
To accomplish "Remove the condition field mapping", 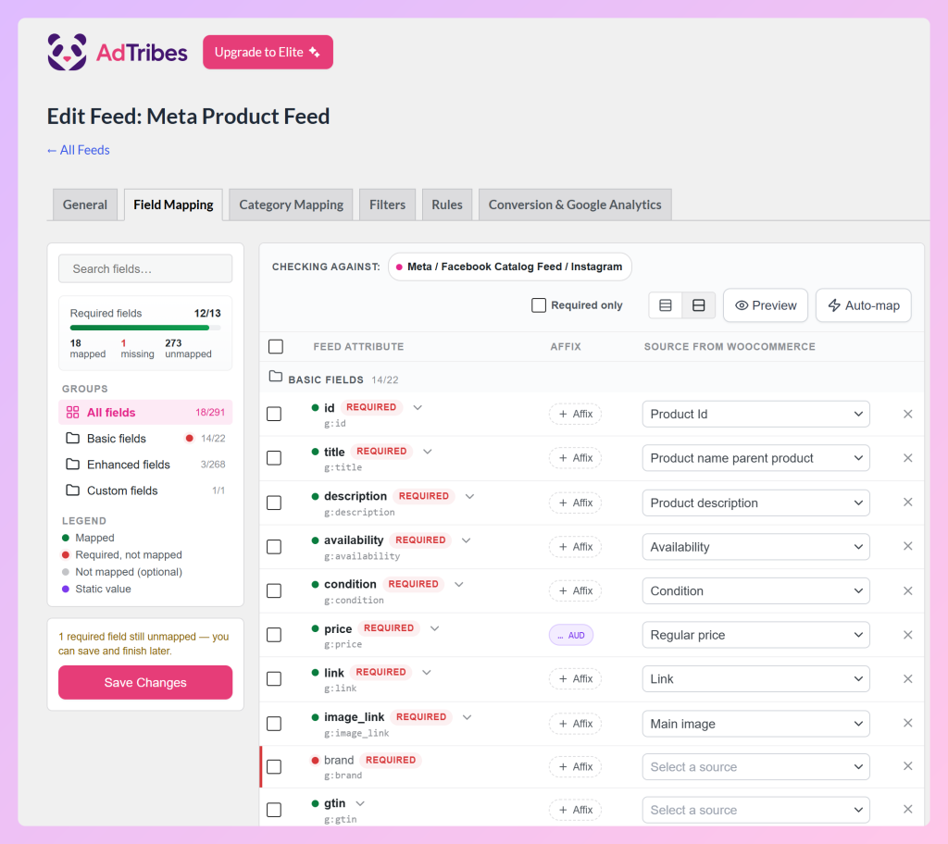I will [907, 590].
